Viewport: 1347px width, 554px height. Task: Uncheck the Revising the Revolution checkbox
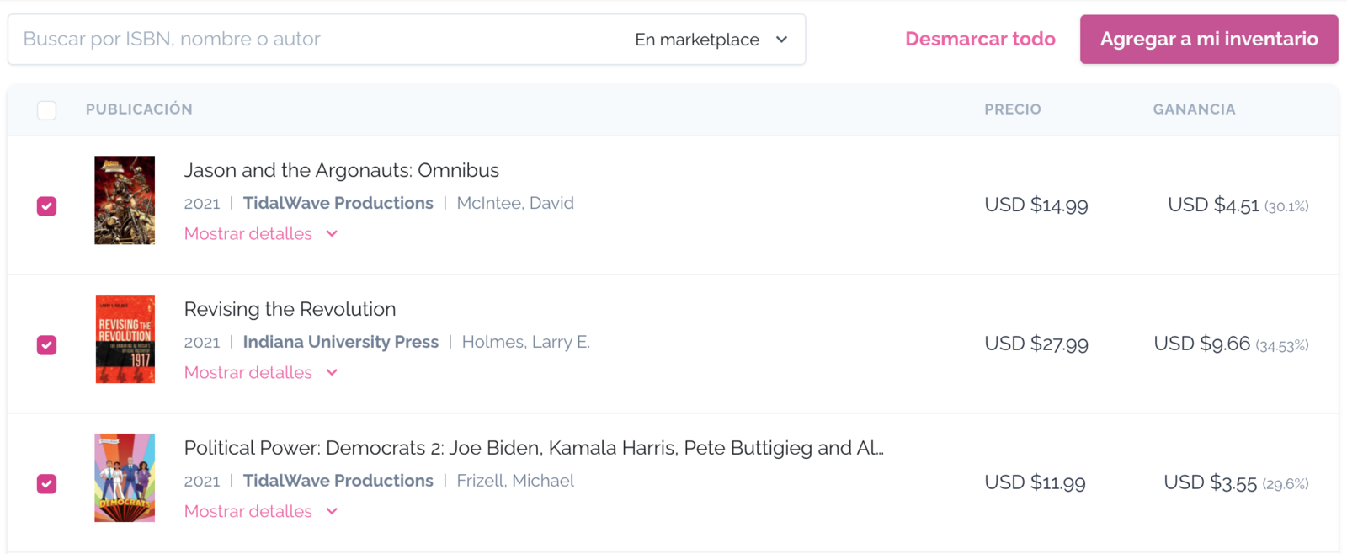point(47,345)
